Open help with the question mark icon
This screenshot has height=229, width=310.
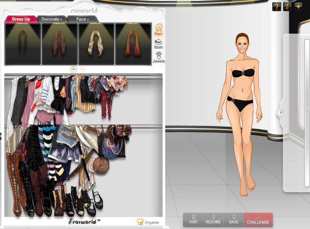click(276, 6)
